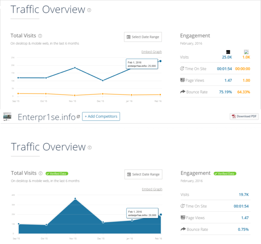Click Download PDF button
This screenshot has width=261, height=244.
(244, 116)
